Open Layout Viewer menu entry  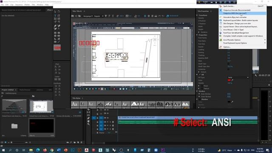[x=243, y=27]
